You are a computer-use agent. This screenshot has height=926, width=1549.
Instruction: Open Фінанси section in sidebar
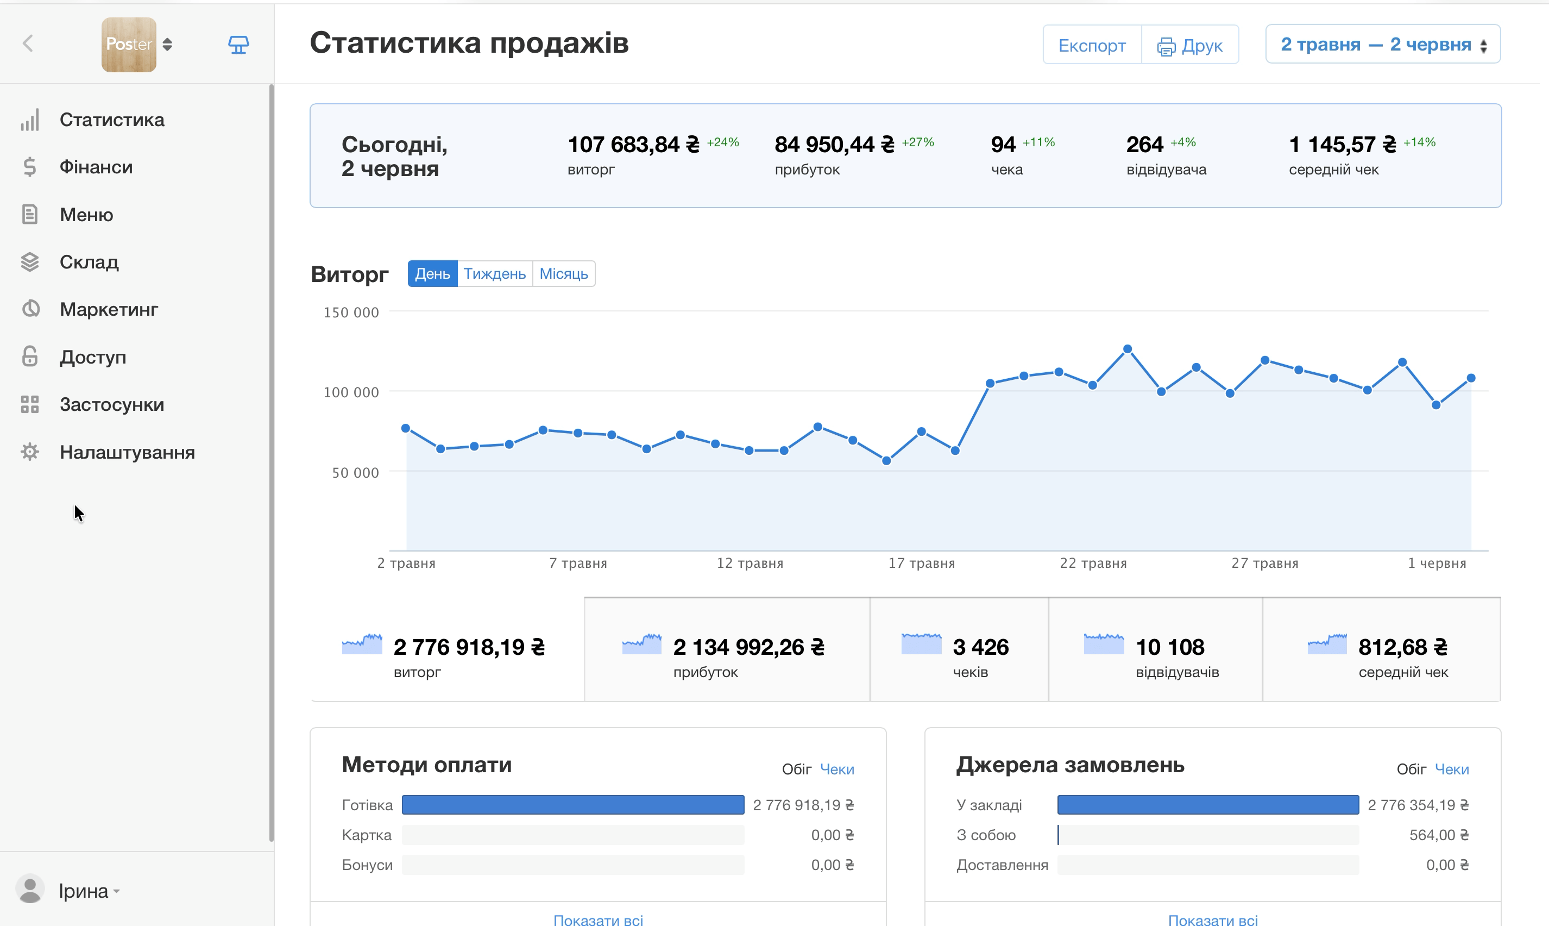click(96, 167)
